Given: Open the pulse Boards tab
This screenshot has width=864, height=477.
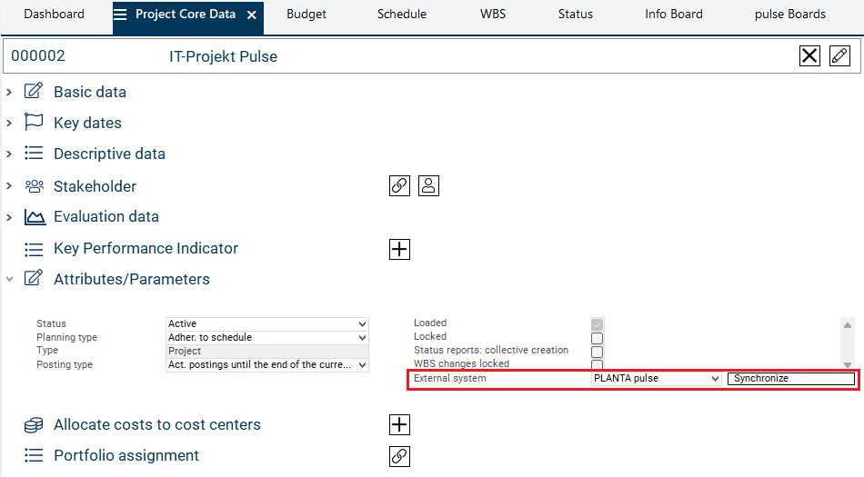Looking at the screenshot, I should [x=789, y=15].
